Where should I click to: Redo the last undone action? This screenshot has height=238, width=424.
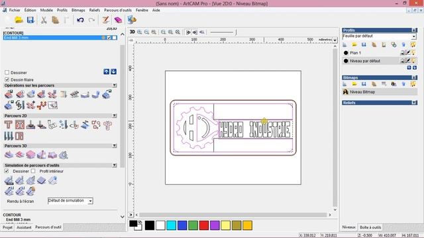(x=91, y=20)
